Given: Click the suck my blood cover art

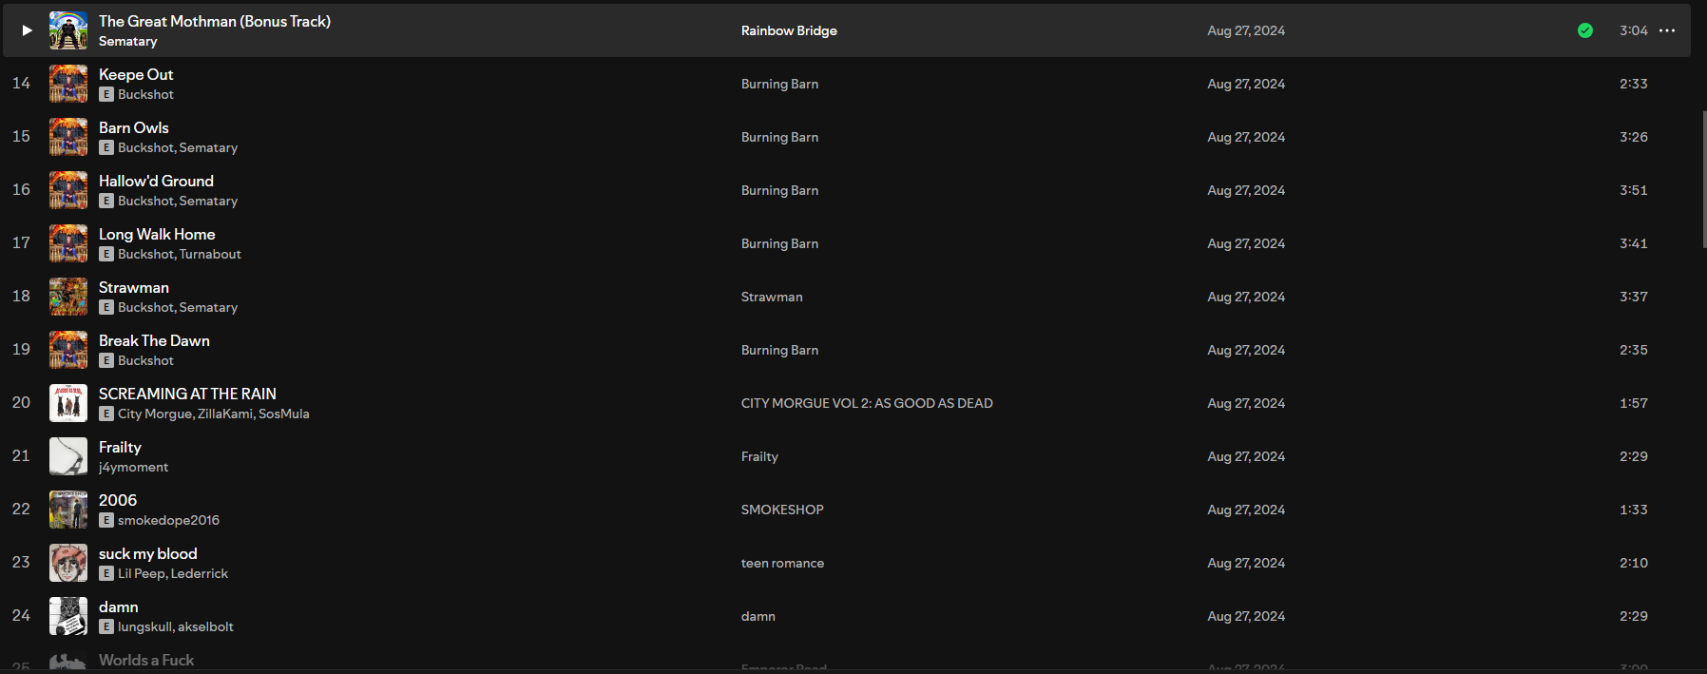Looking at the screenshot, I should tap(68, 563).
